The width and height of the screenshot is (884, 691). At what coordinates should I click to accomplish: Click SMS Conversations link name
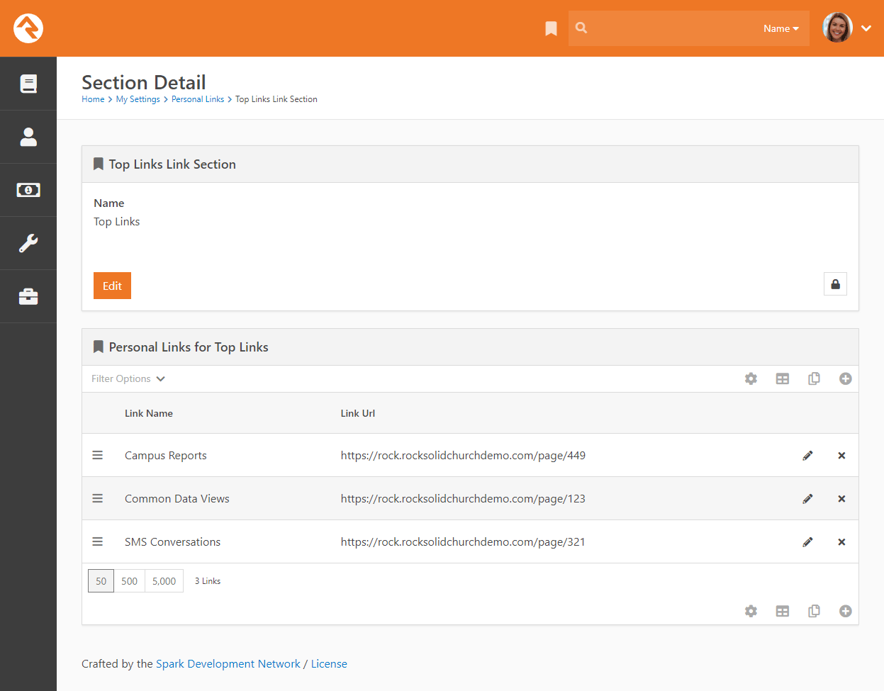(172, 542)
